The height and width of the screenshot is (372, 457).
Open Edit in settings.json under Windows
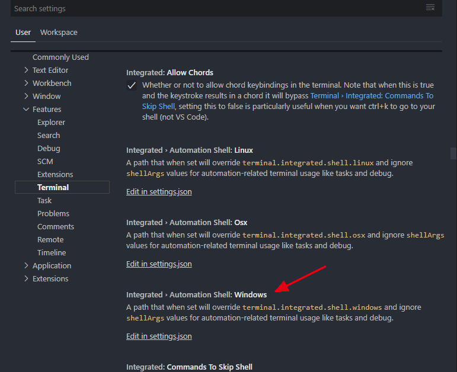(159, 336)
